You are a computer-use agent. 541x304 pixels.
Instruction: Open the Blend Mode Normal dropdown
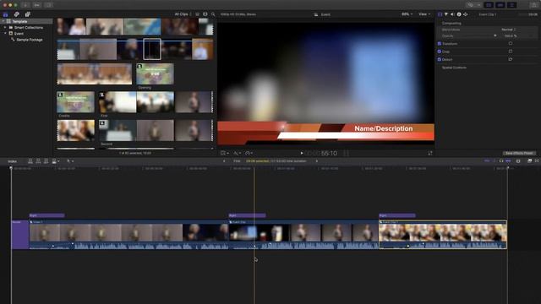[x=509, y=30]
